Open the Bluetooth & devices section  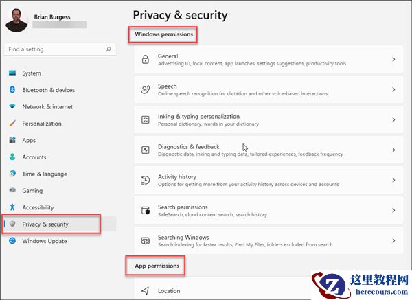point(48,90)
